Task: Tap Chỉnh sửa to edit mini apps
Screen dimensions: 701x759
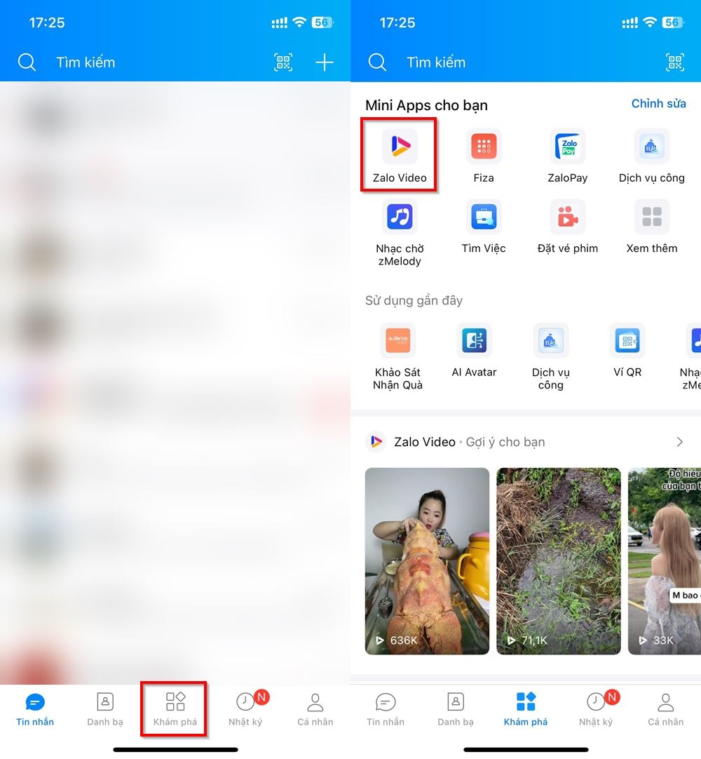Action: tap(658, 103)
